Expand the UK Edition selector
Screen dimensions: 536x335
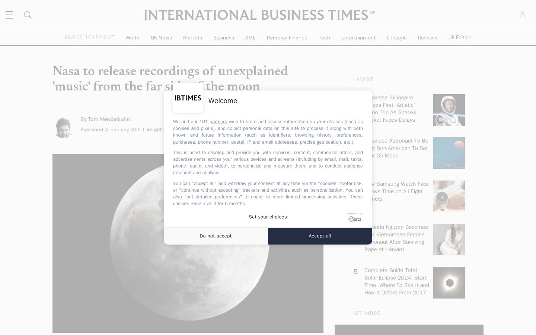(x=460, y=37)
